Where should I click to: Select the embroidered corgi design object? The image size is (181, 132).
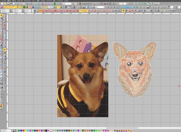135,70
